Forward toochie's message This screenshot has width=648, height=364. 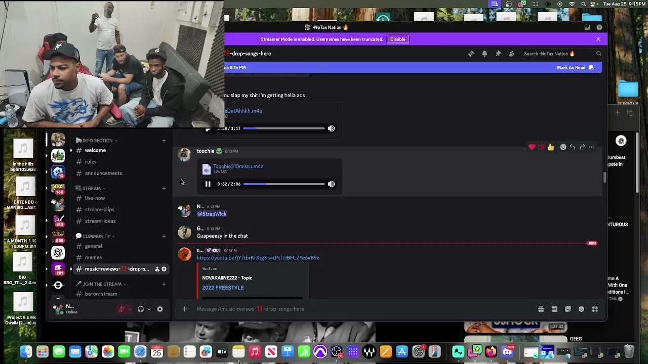pyautogui.click(x=582, y=147)
